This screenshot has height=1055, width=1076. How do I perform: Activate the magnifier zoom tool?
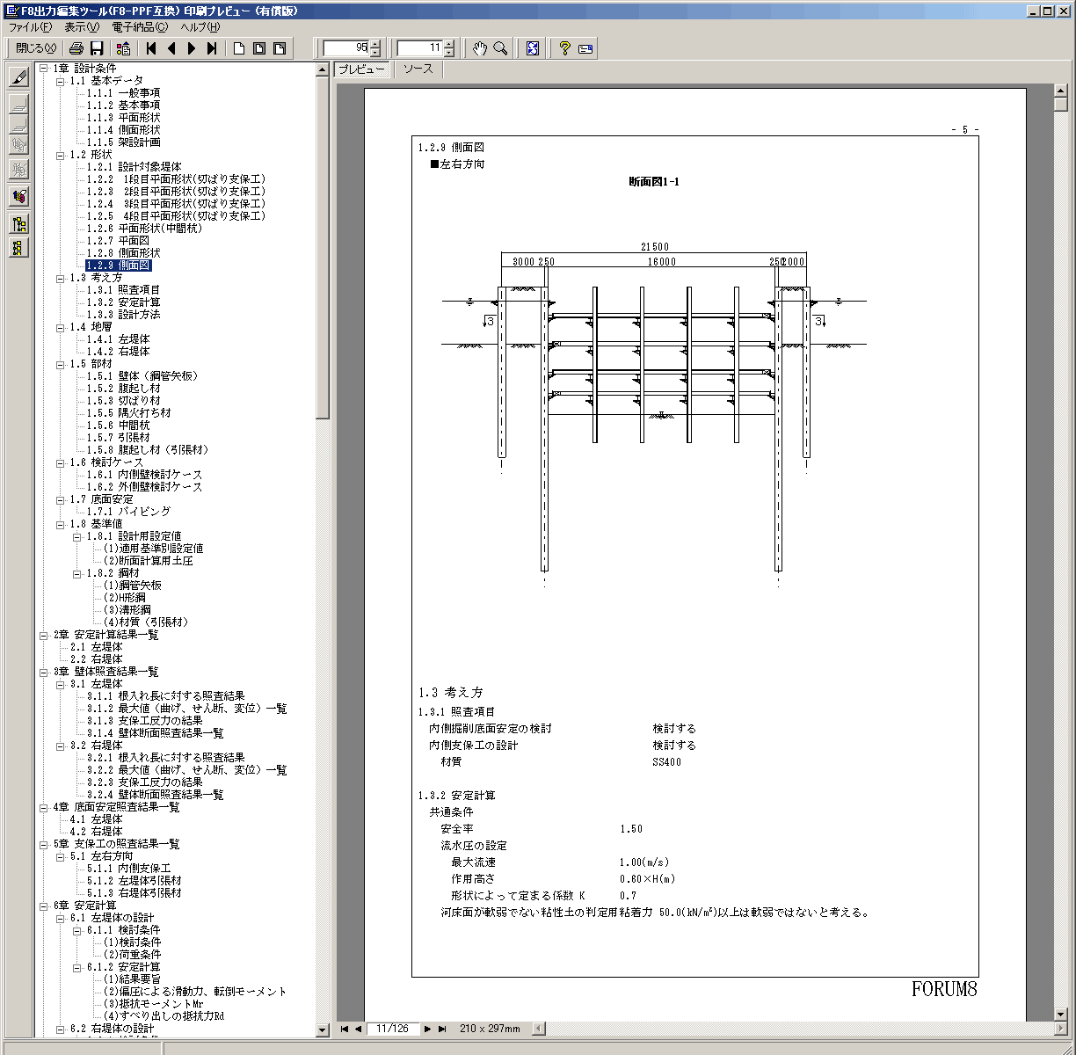coord(500,48)
